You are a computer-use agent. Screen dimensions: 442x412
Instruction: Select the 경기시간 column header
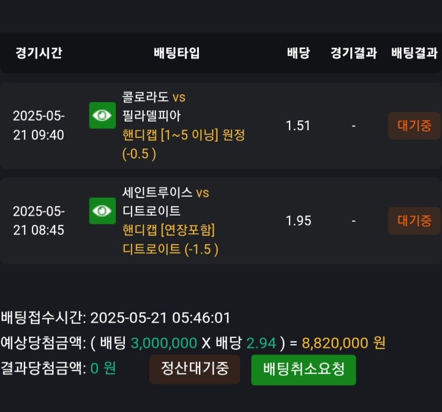[x=39, y=53]
